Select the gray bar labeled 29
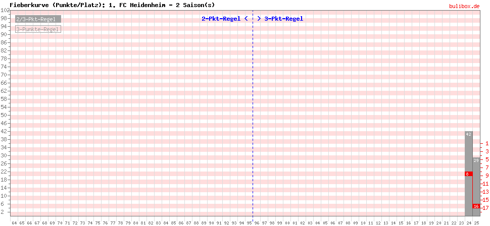490x226 pixels. [x=476, y=187]
